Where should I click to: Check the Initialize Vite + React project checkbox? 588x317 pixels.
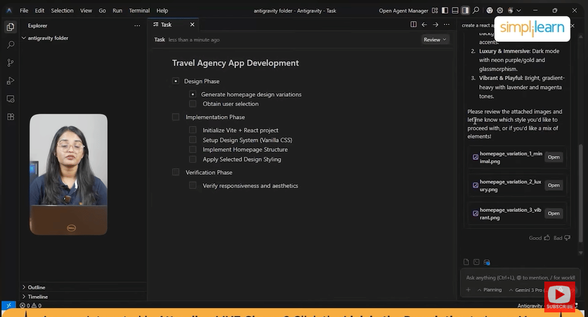[x=193, y=130]
